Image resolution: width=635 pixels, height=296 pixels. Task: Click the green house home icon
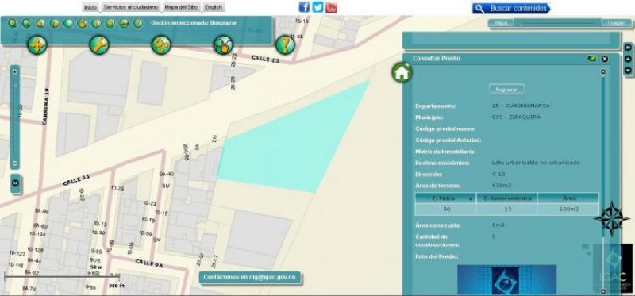[x=402, y=72]
